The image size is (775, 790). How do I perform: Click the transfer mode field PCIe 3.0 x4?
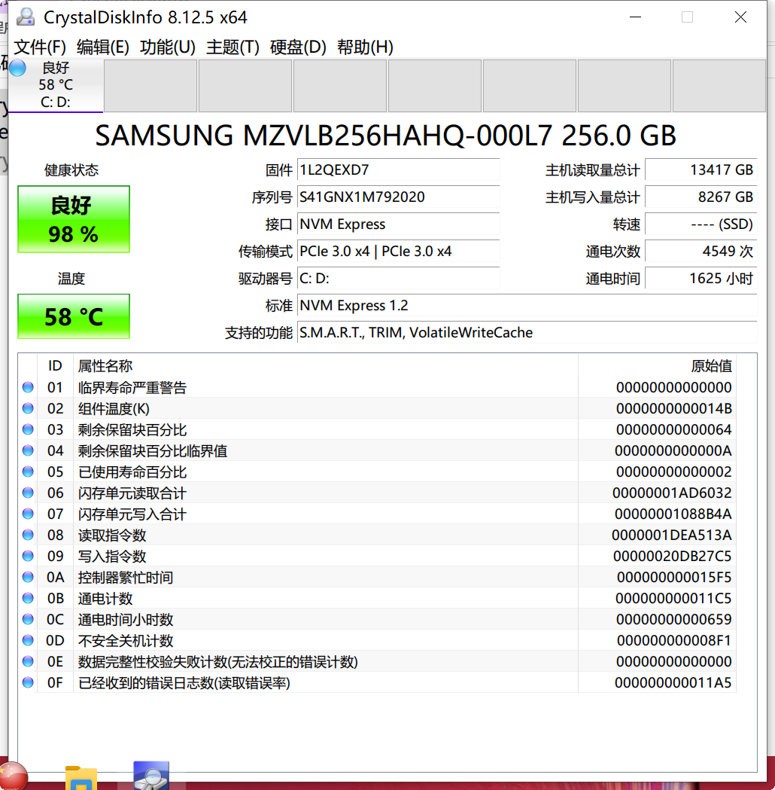point(398,252)
